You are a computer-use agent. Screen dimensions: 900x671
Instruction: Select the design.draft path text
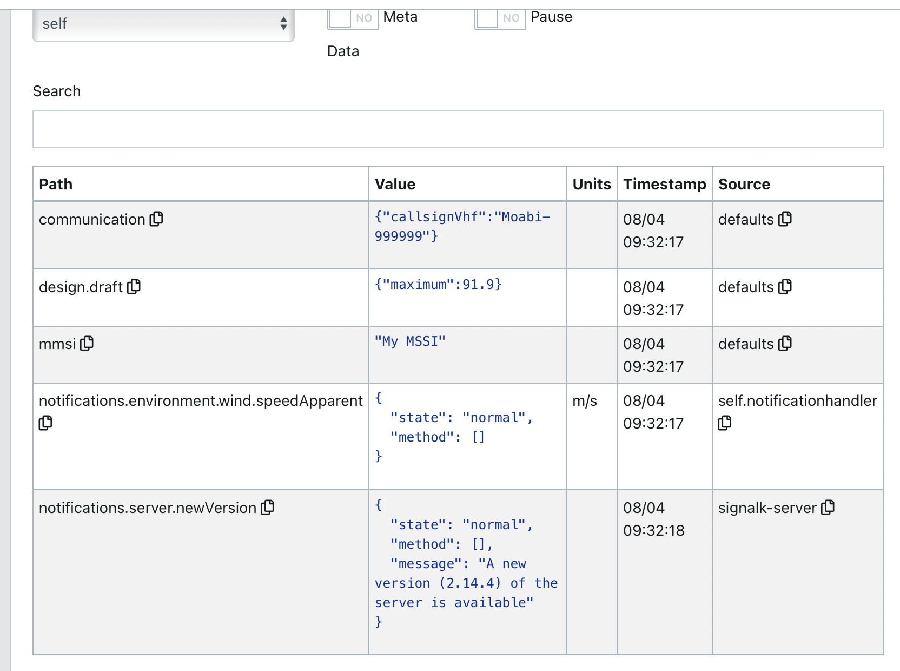(x=81, y=287)
